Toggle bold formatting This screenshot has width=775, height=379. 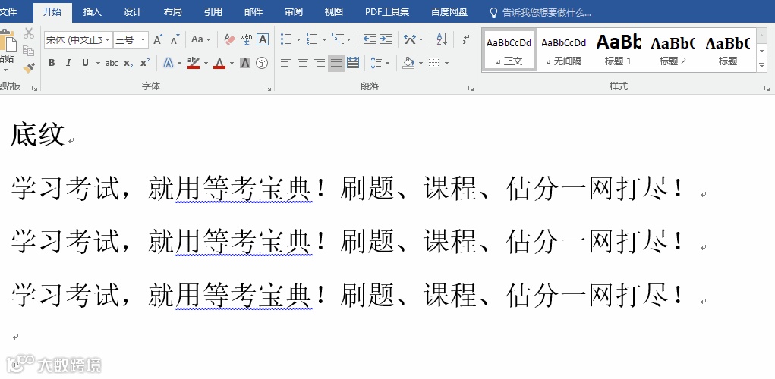(52, 63)
